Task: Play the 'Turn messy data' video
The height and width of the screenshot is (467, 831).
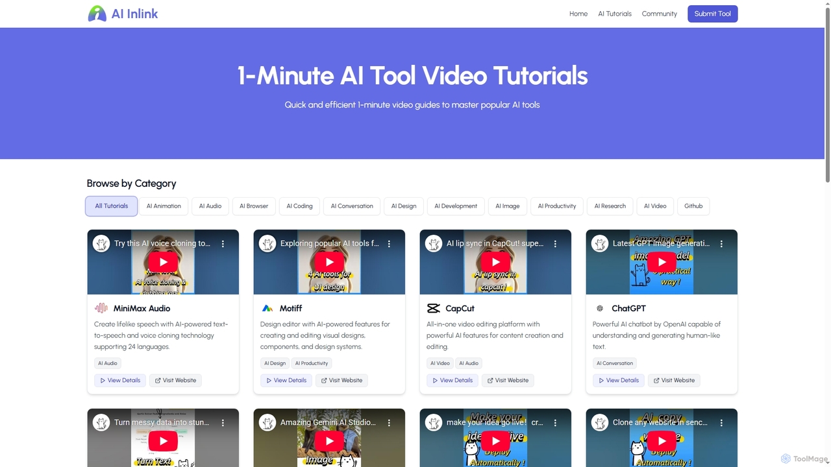Action: [x=163, y=441]
